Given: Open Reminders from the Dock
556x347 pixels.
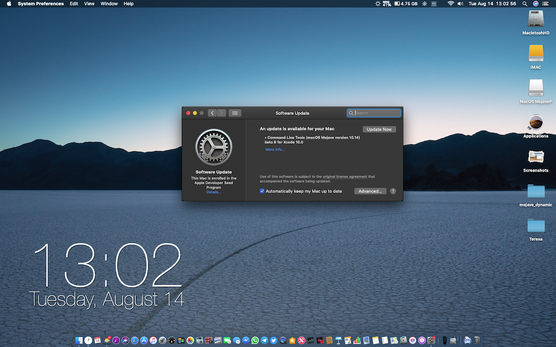Looking at the screenshot, I should pyautogui.click(x=385, y=340).
